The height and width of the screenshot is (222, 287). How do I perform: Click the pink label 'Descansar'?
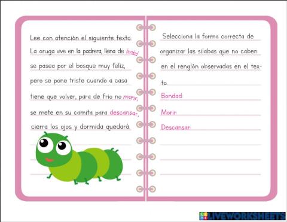click(x=176, y=127)
